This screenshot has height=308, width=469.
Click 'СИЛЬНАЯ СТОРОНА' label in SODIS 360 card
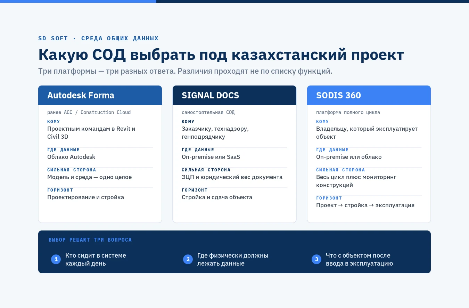click(x=340, y=170)
